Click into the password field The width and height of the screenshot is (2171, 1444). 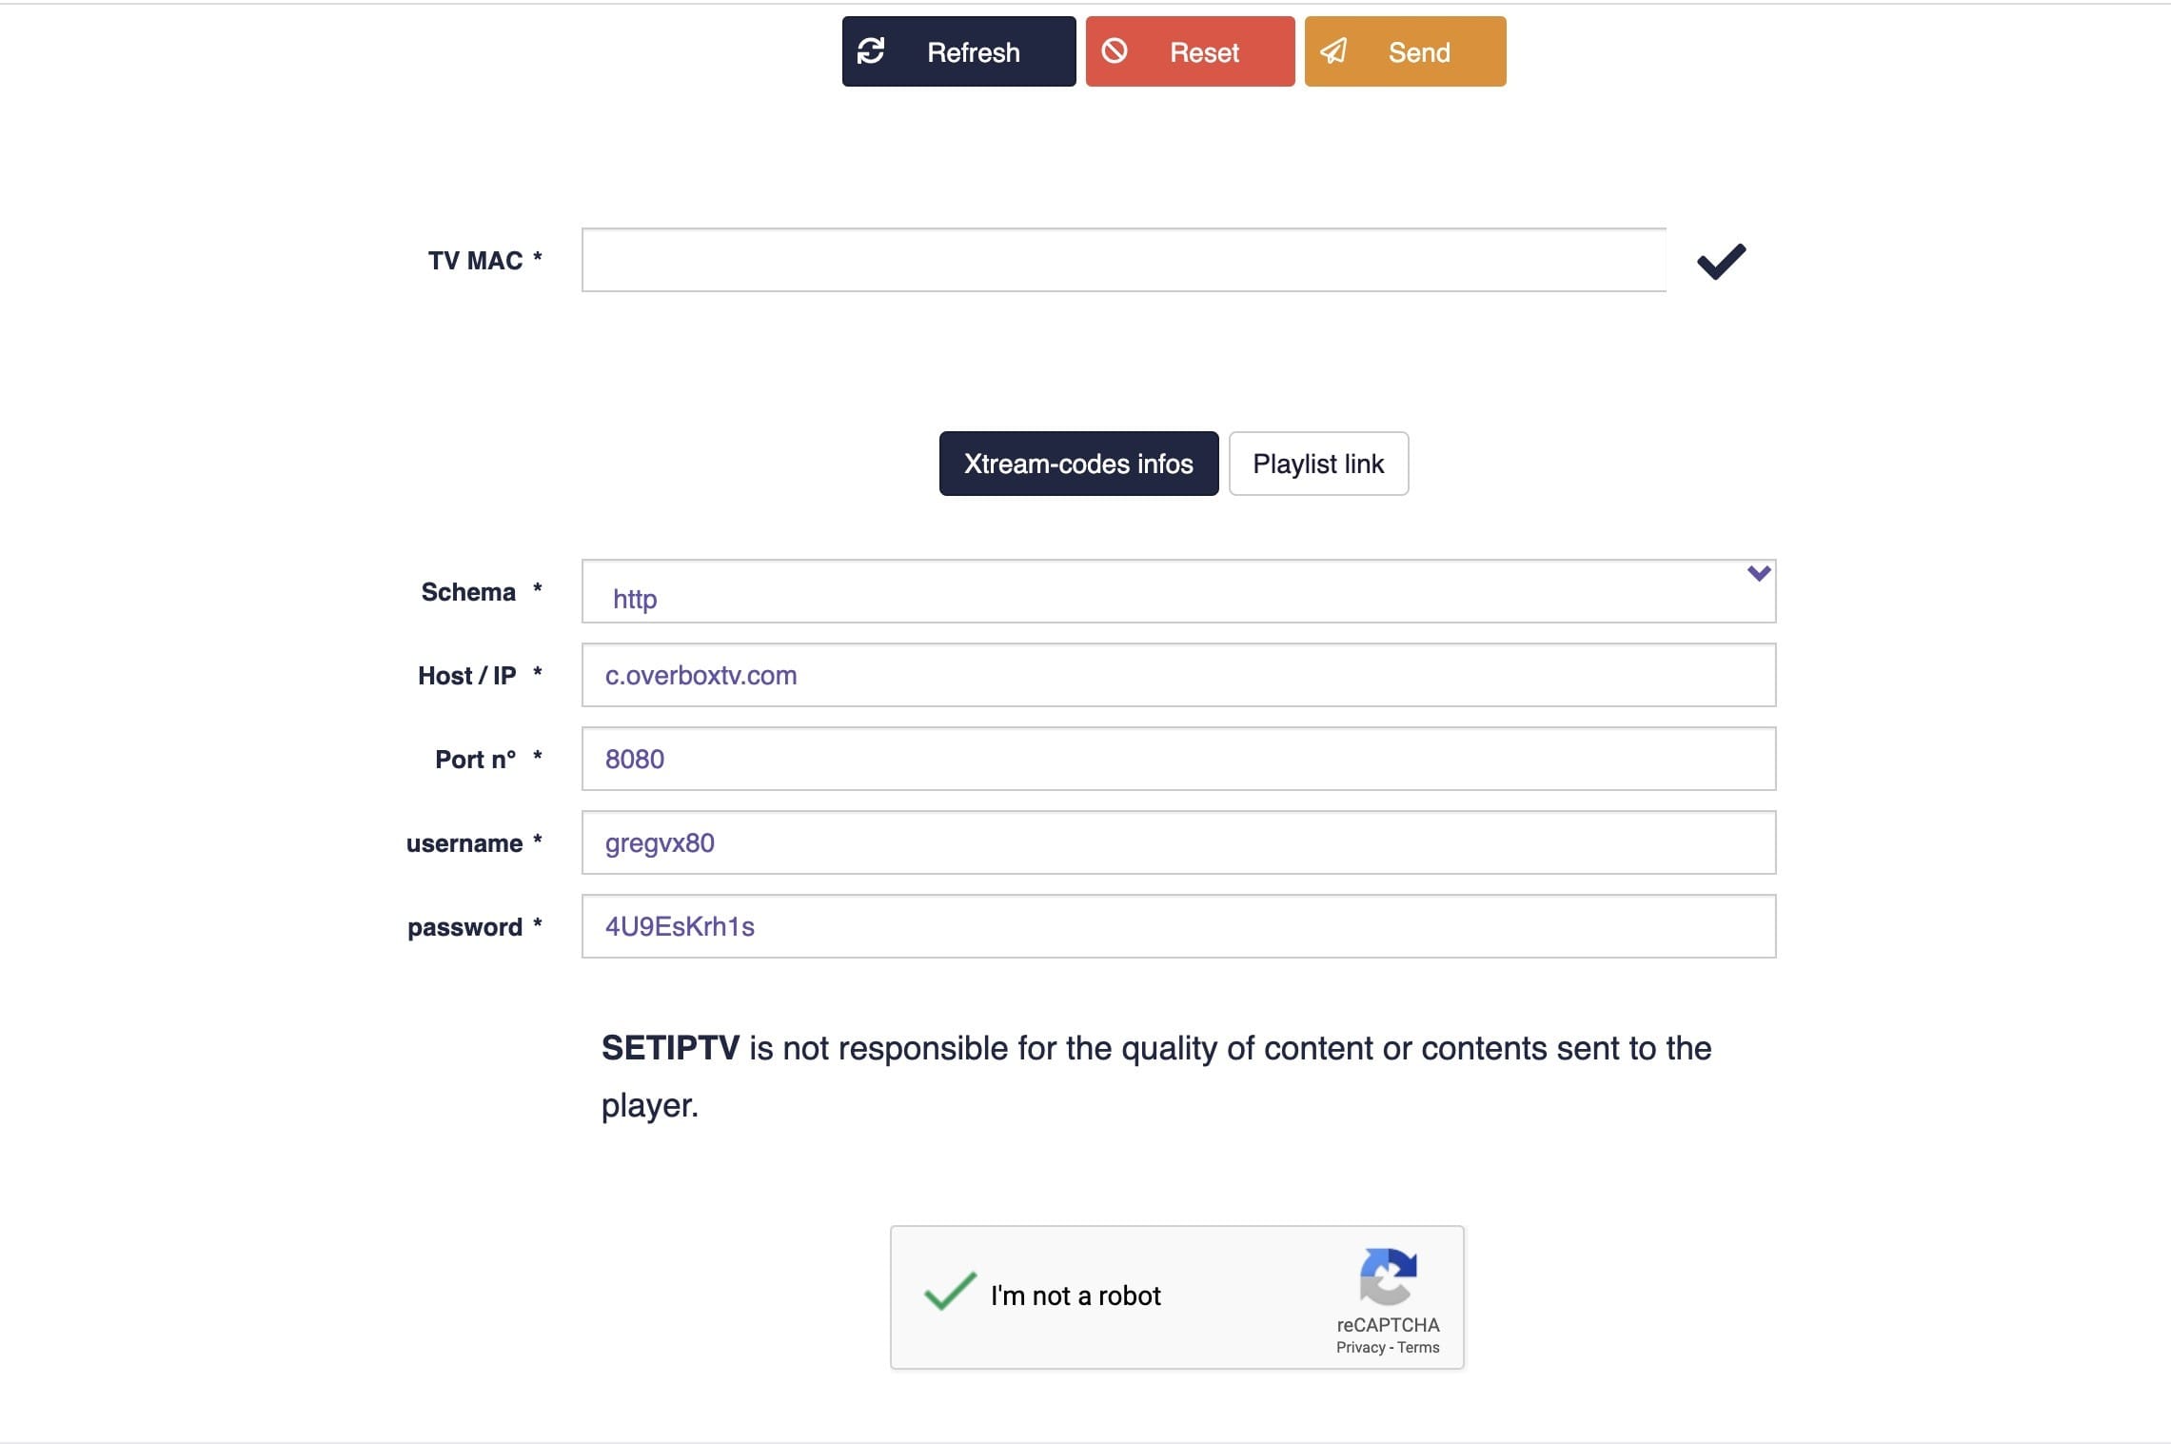1177,926
